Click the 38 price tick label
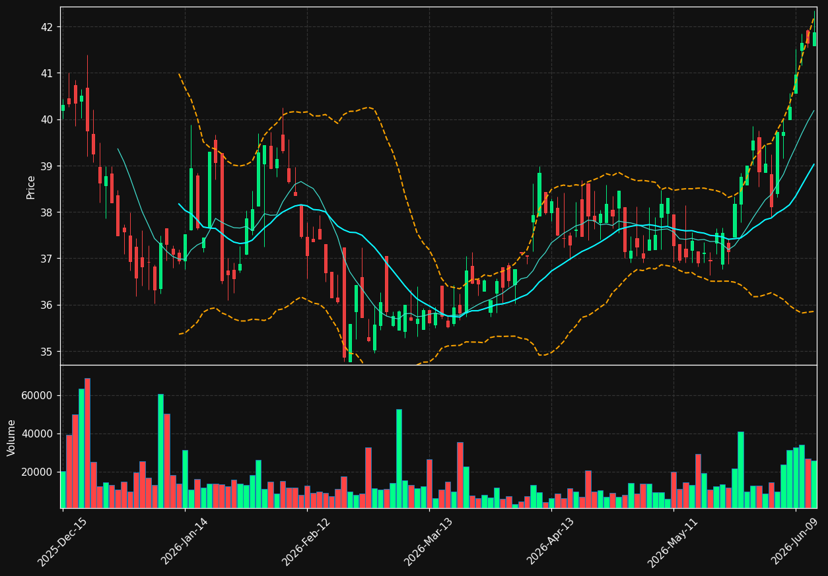Screen dimensions: 828x576 coord(47,212)
